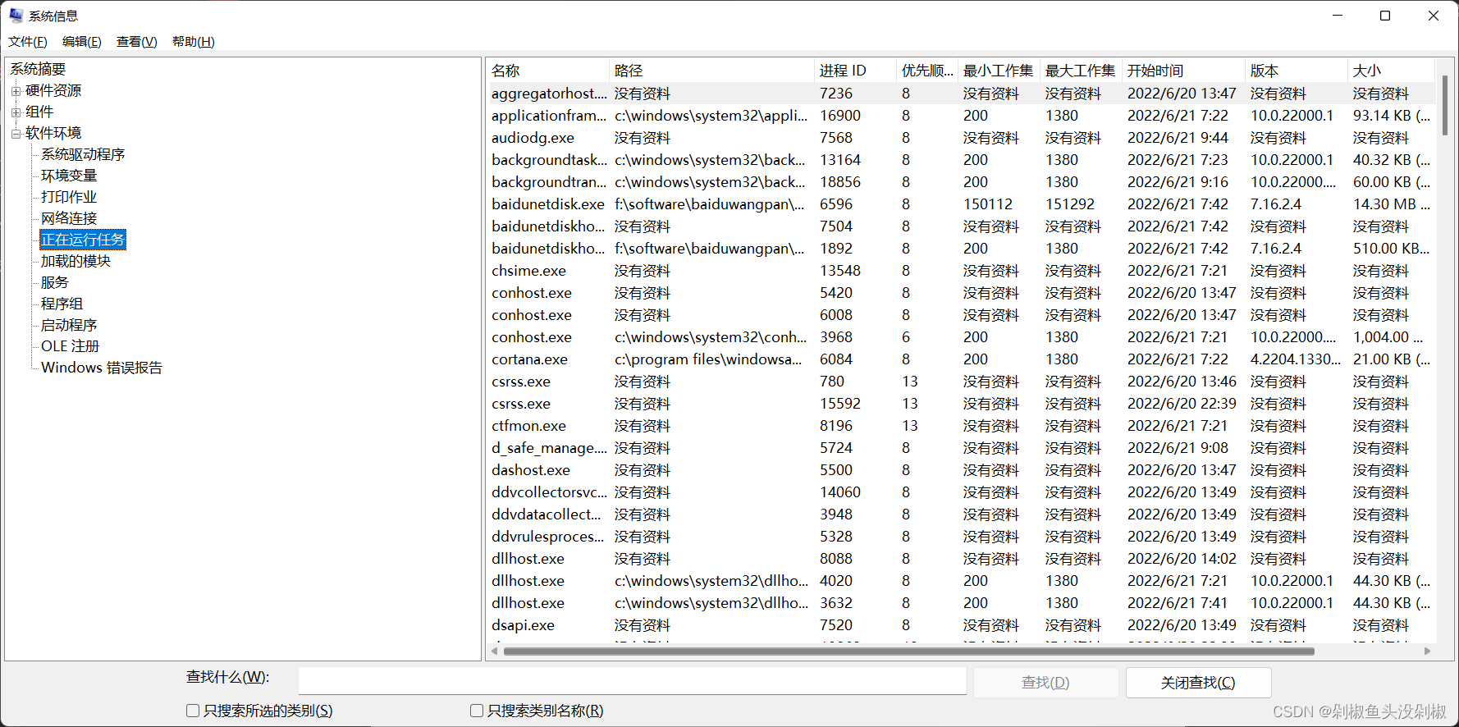The height and width of the screenshot is (727, 1459).
Task: Enable 只搜索类别名称(R) checkbox
Action: (477, 711)
